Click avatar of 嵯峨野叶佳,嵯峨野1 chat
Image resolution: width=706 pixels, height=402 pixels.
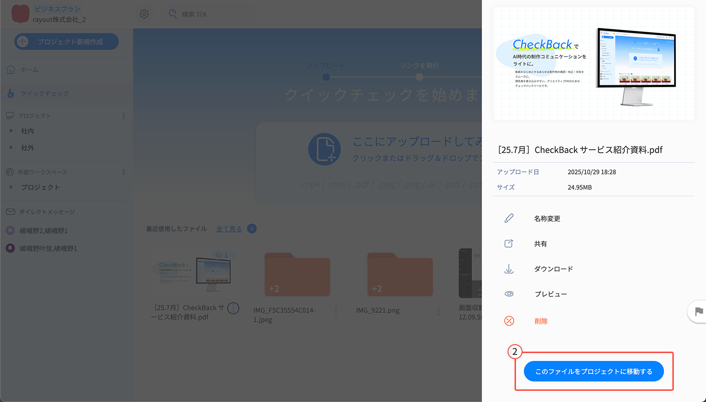10,248
